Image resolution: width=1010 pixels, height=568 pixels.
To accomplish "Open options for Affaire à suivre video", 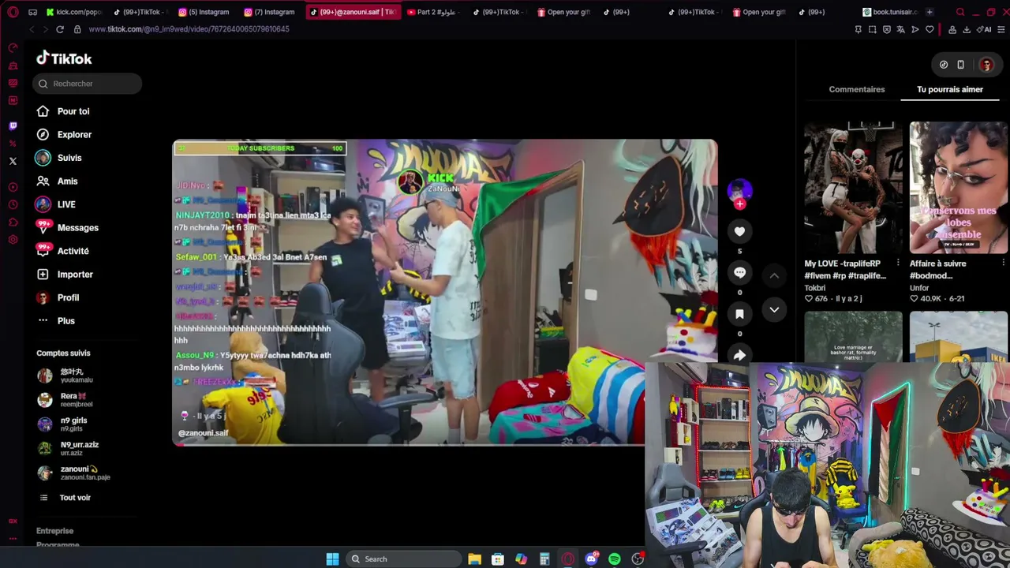I will point(1003,263).
